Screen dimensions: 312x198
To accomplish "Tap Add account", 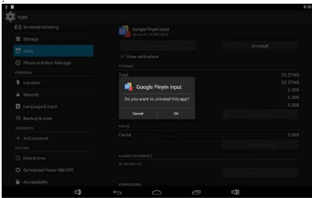I will click(53, 138).
